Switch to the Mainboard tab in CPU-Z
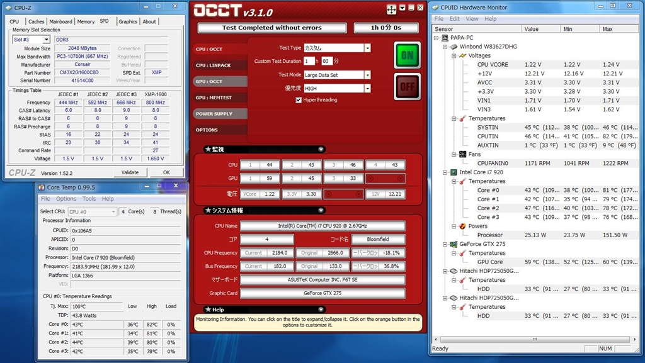This screenshot has width=645, height=363. 60,22
